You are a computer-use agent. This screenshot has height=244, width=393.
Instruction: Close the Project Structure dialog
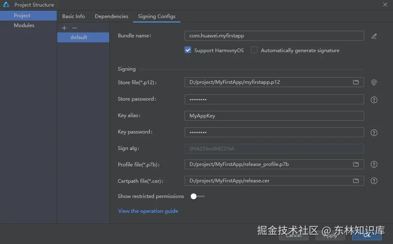coord(385,5)
